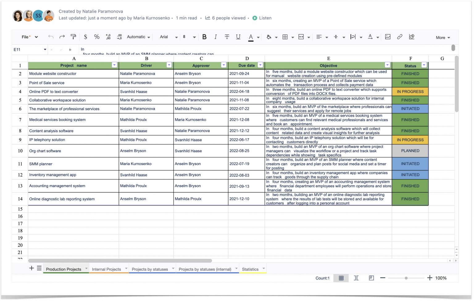Click the Listen button
Viewport: 474px width, 301px height.
pos(262,18)
